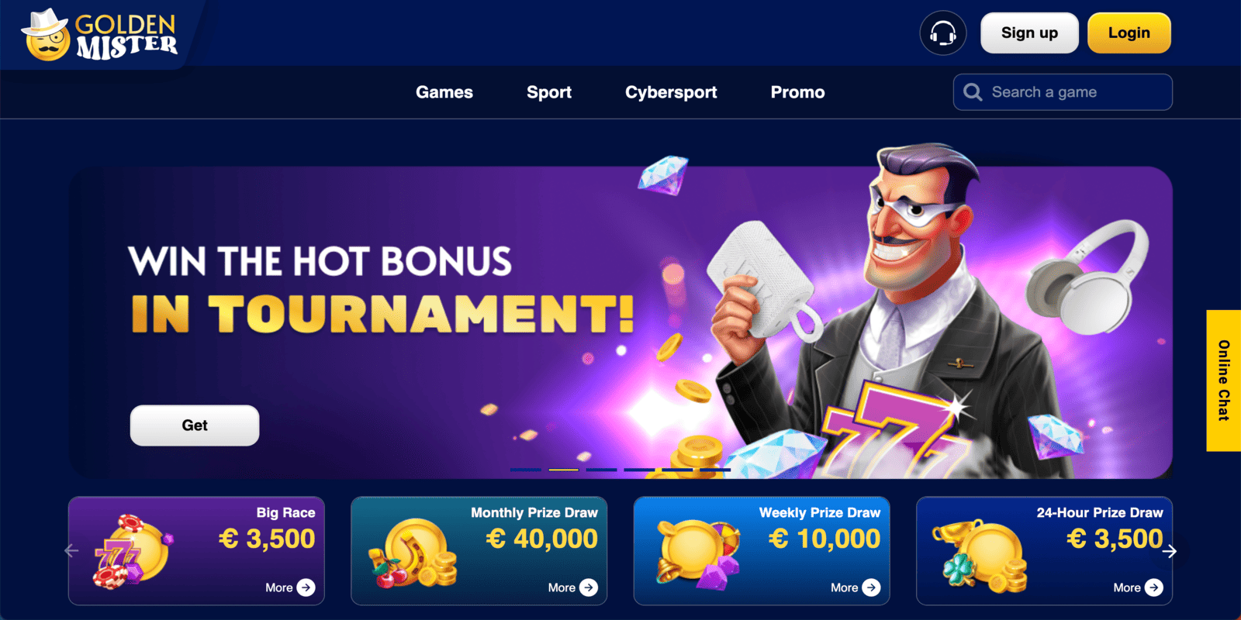The image size is (1241, 620).
Task: Click the Golden Mister logo
Action: pyautogui.click(x=100, y=35)
